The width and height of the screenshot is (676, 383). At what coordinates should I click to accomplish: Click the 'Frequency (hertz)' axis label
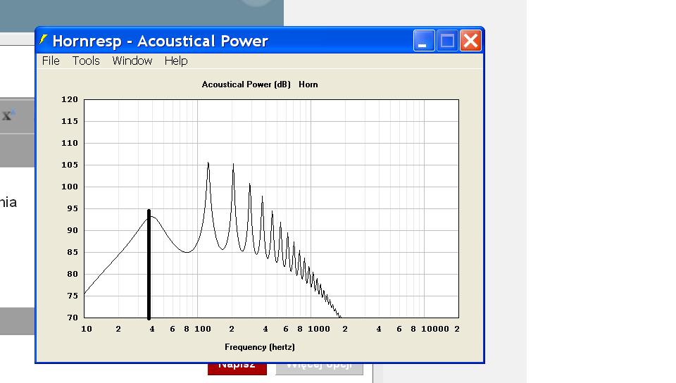[x=260, y=347]
